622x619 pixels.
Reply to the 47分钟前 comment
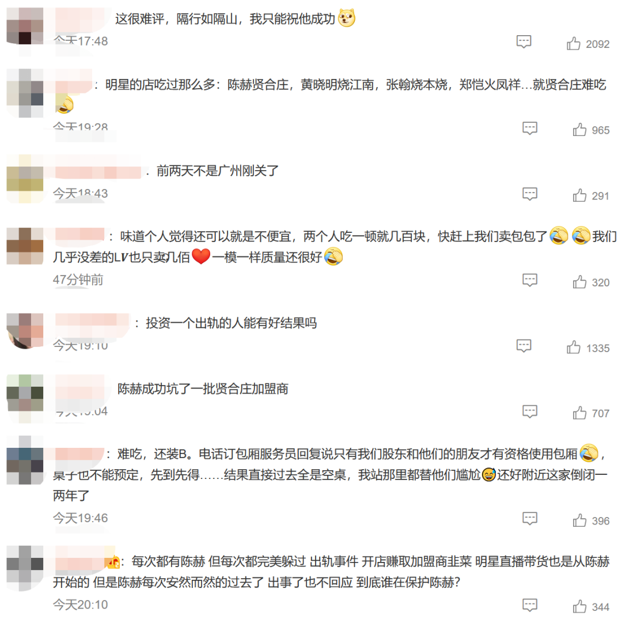coord(530,280)
